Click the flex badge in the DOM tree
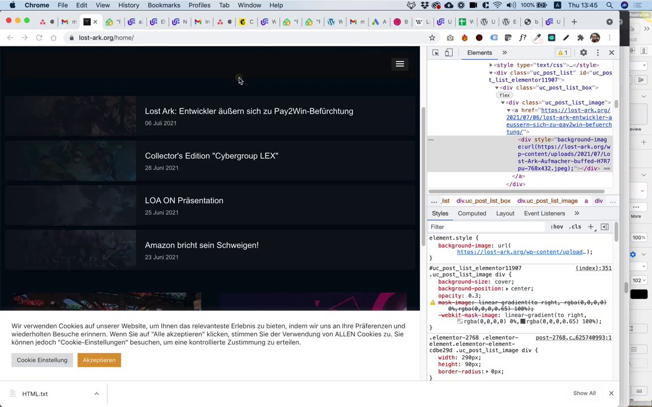Viewport: 652px width, 407px height. [504, 95]
